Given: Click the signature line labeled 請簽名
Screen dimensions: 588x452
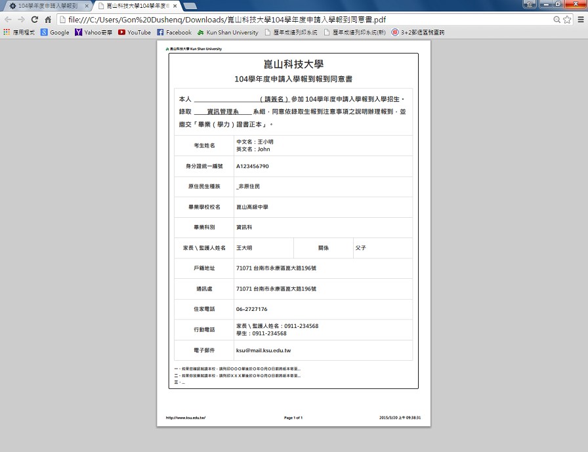Looking at the screenshot, I should click(x=241, y=99).
